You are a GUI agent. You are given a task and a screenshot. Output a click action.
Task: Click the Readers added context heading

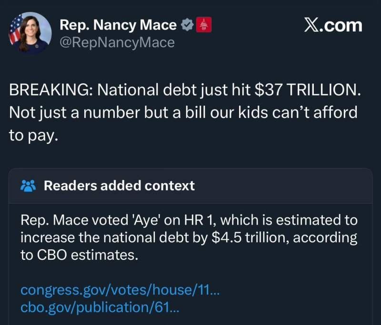click(x=119, y=186)
